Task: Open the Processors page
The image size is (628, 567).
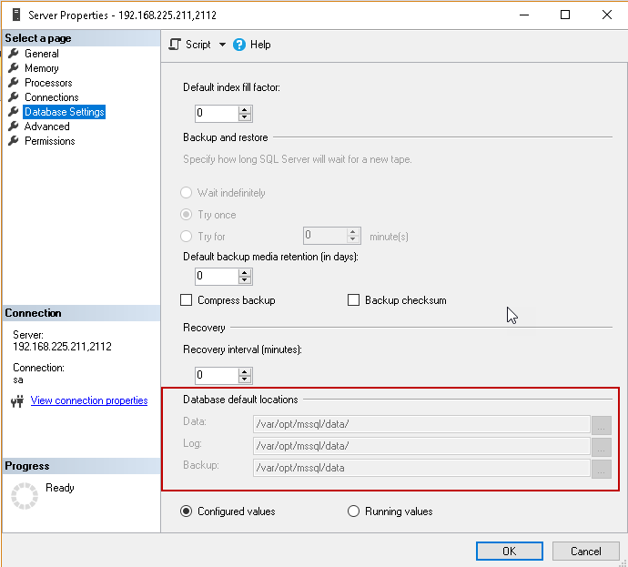Action: coord(48,83)
